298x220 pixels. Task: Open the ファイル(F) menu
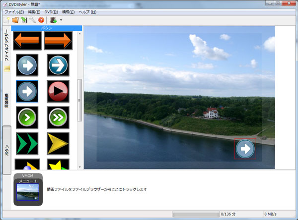(x=14, y=12)
